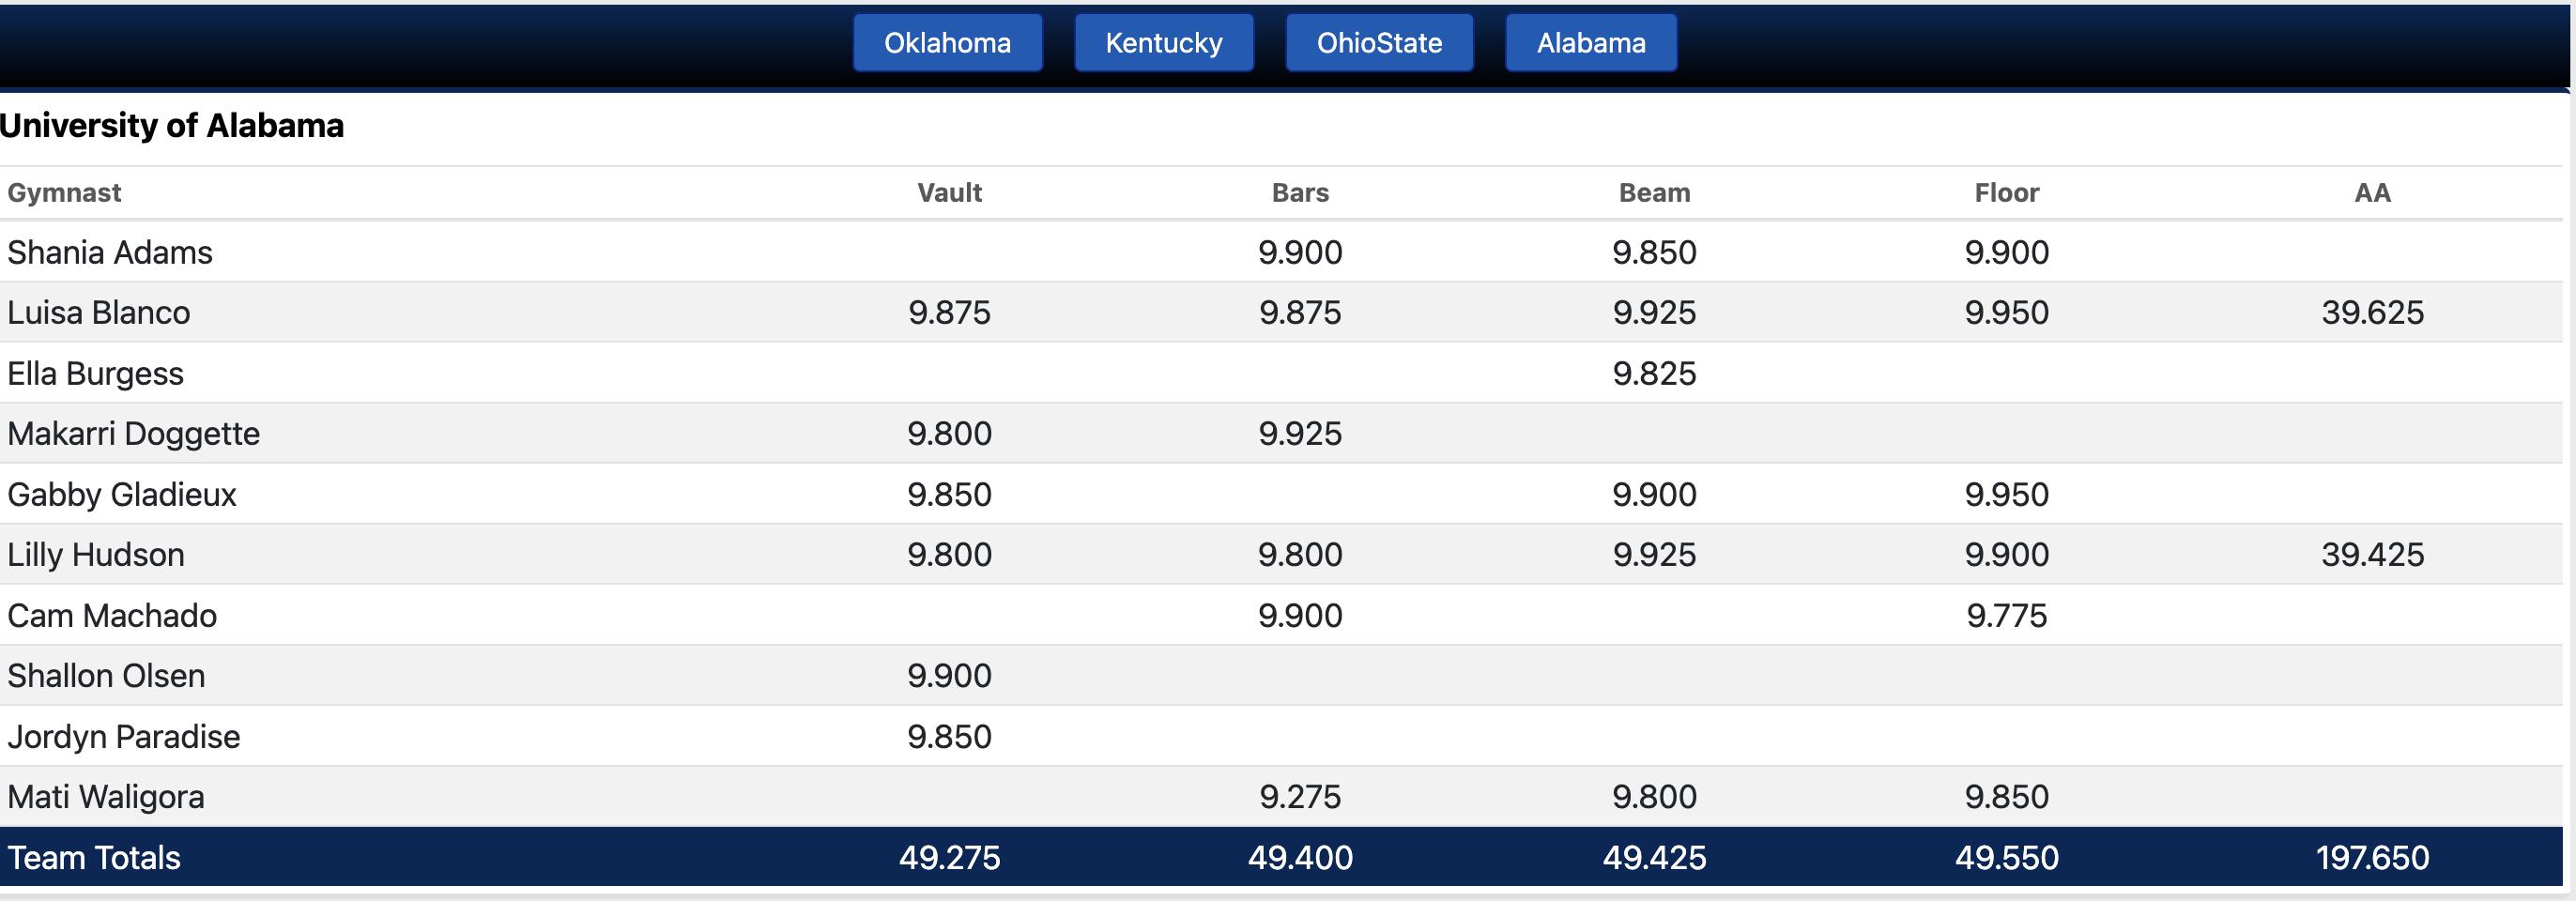
Task: Select Ella Burgess' row name
Action: [95, 373]
